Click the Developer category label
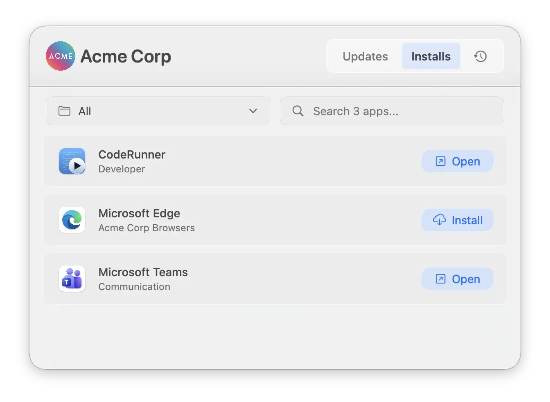This screenshot has height=402, width=550. tap(122, 169)
